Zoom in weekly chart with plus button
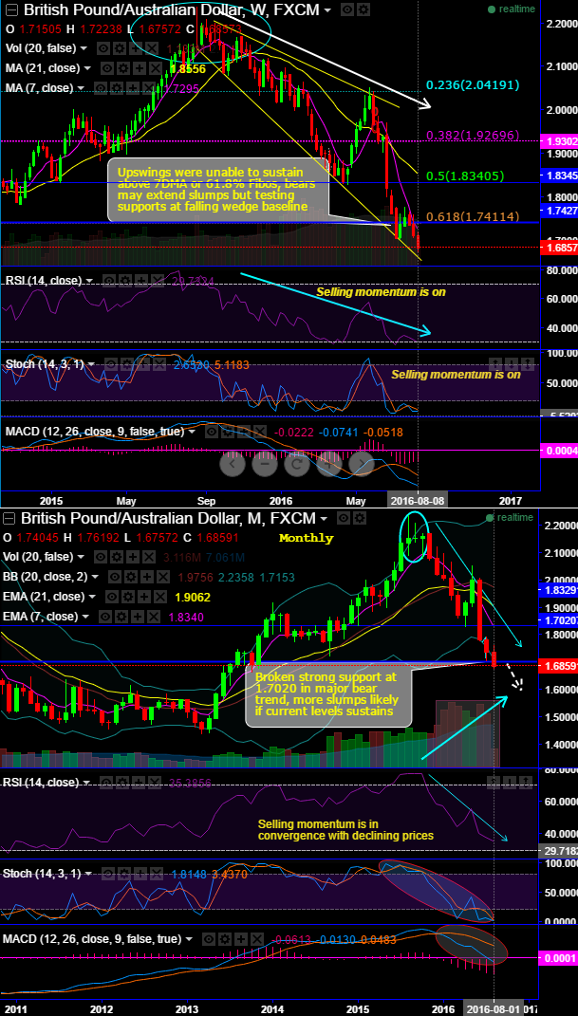The height and width of the screenshot is (1016, 578). click(x=329, y=464)
